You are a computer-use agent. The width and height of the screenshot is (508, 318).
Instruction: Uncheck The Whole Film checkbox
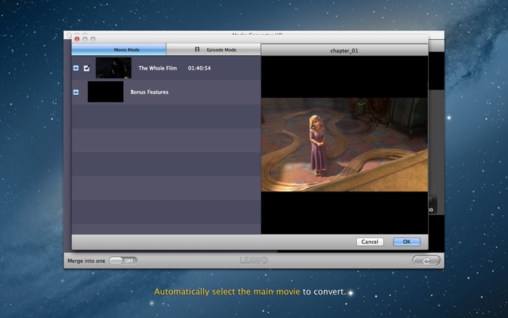[x=86, y=68]
